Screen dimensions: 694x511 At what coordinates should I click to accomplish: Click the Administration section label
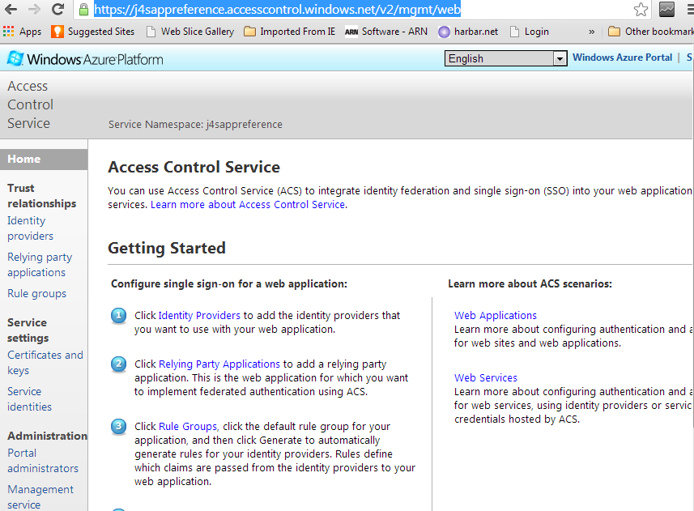tap(47, 436)
